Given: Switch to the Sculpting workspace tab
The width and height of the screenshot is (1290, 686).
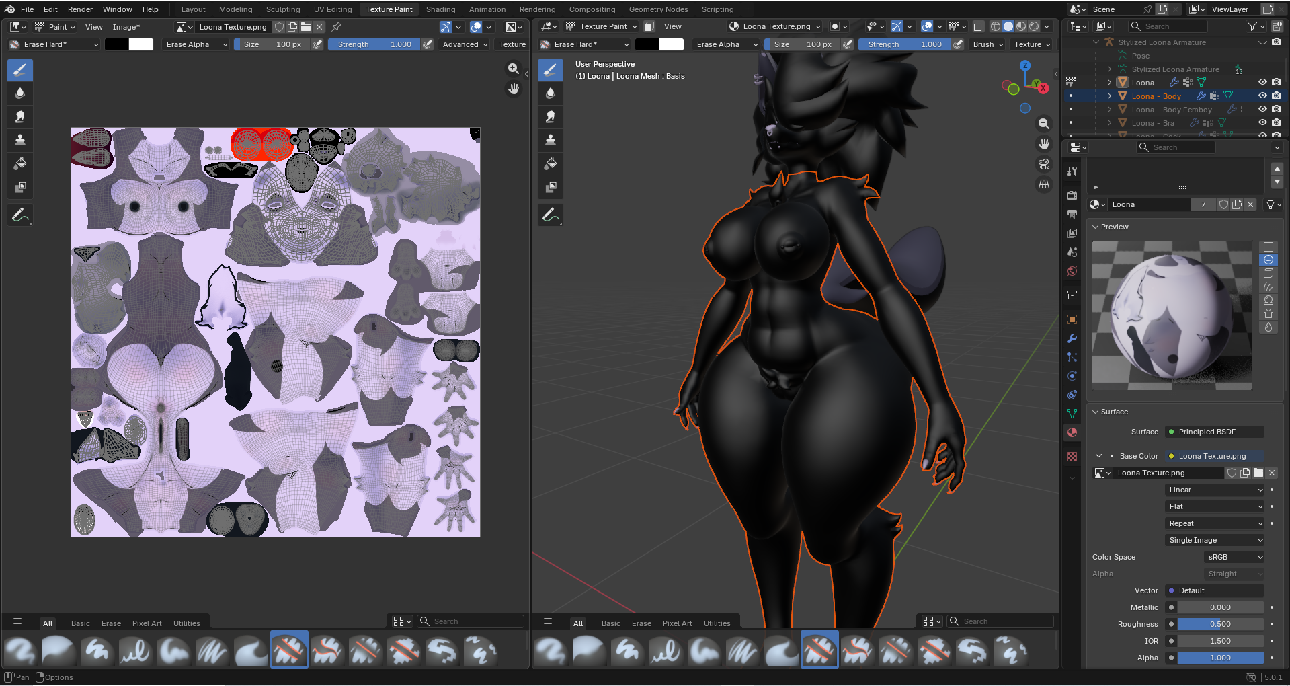Looking at the screenshot, I should tap(283, 9).
